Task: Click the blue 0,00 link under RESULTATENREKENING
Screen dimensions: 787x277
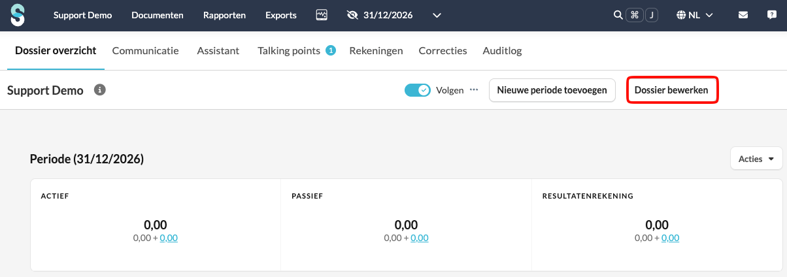Action: pyautogui.click(x=671, y=238)
